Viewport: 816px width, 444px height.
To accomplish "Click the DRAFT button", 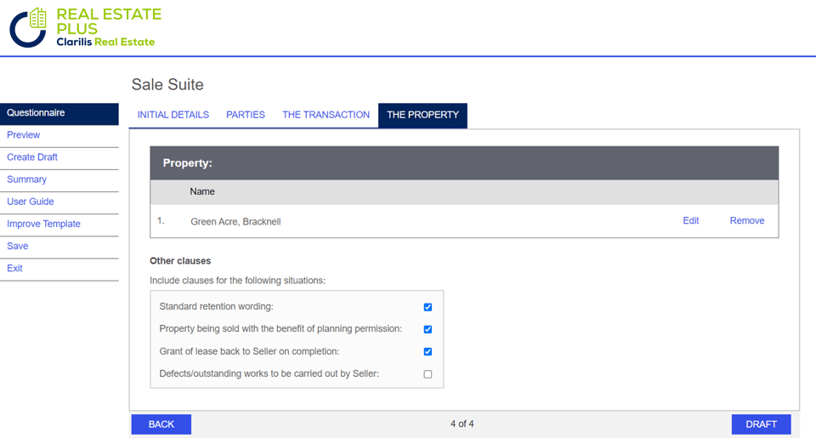I will 761,424.
